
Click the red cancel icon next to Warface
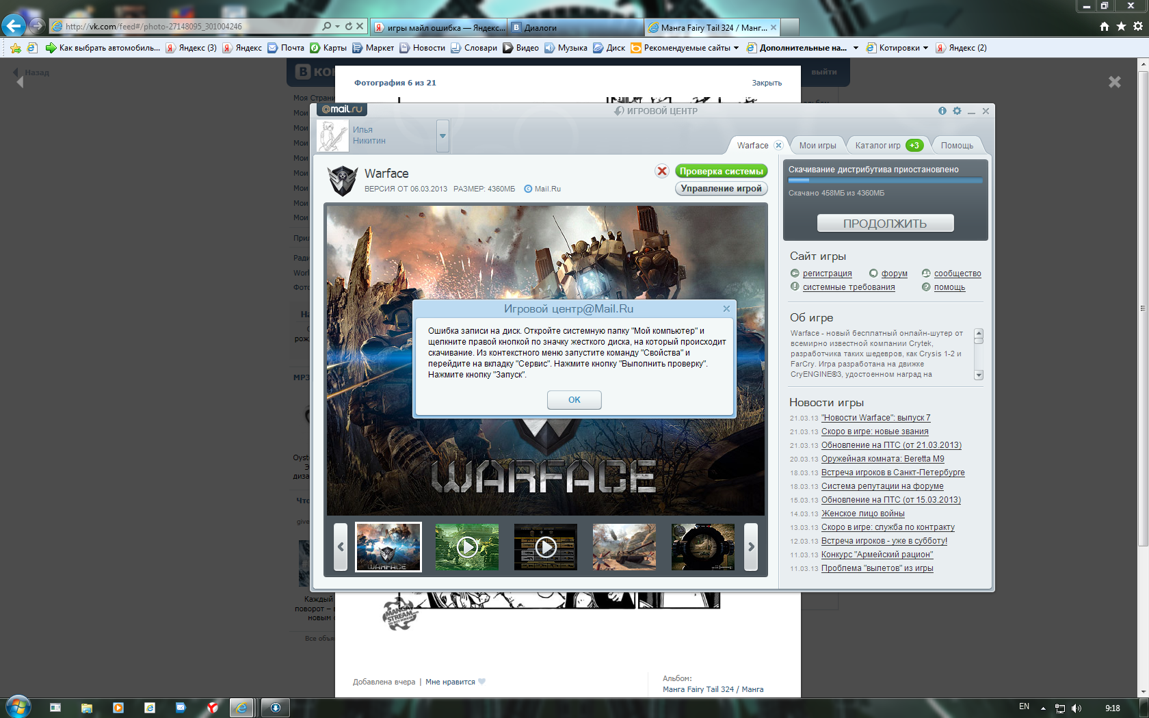click(661, 171)
